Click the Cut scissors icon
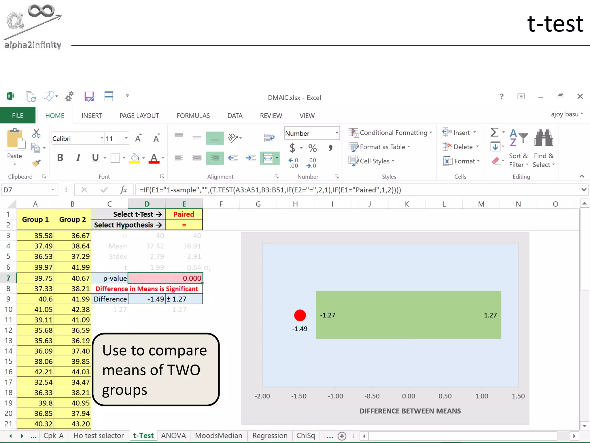590x443 pixels. pos(36,133)
